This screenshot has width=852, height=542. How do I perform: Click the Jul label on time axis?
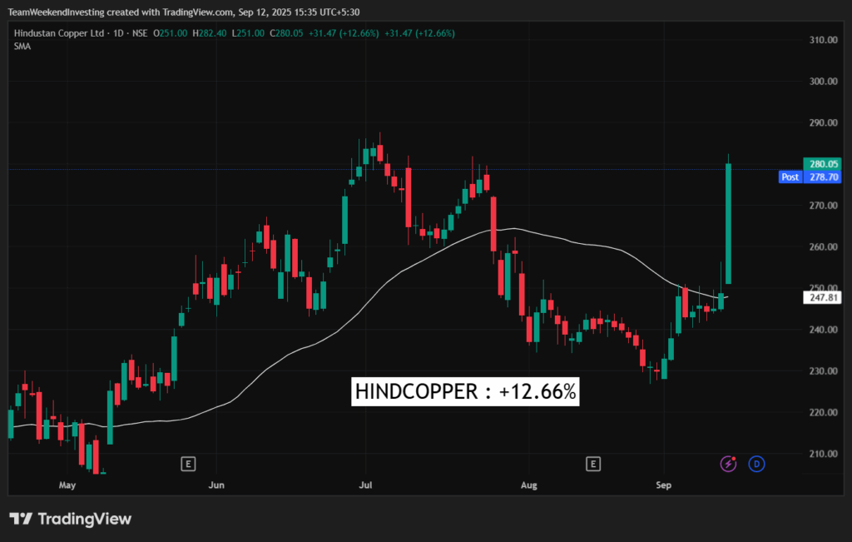coord(365,485)
